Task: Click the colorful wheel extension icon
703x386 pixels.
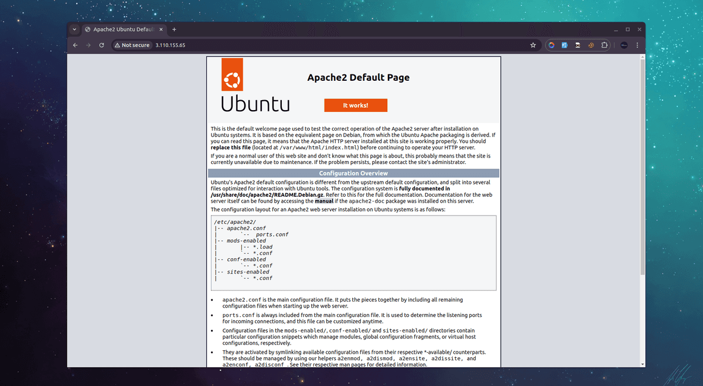Action: click(551, 45)
